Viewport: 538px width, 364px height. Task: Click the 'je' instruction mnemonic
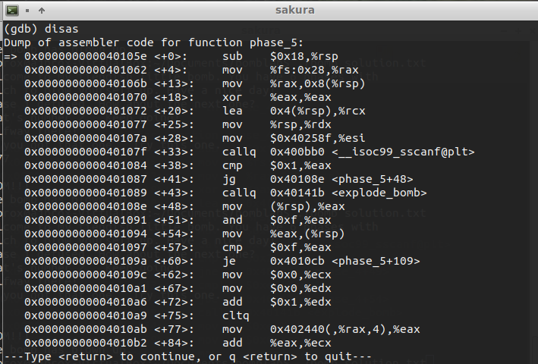(229, 261)
